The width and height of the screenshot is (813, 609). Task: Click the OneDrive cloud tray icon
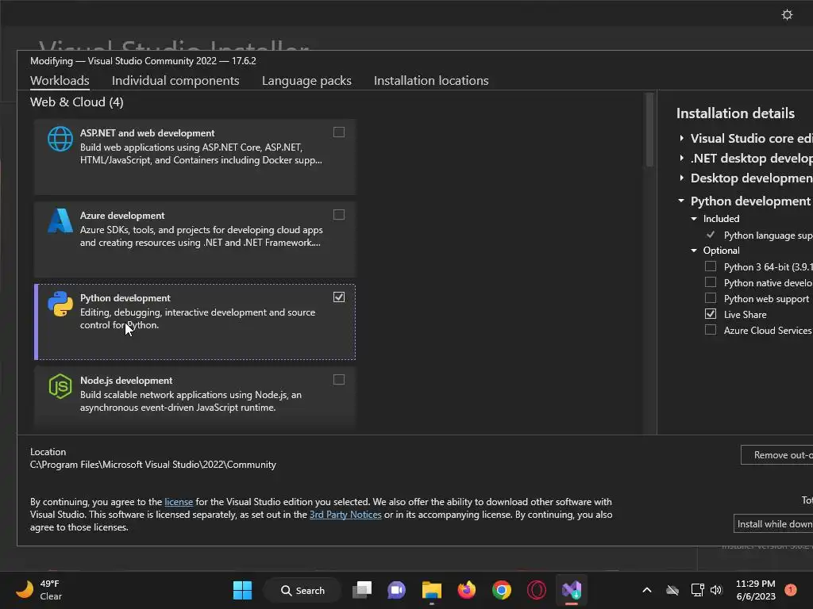tap(672, 590)
